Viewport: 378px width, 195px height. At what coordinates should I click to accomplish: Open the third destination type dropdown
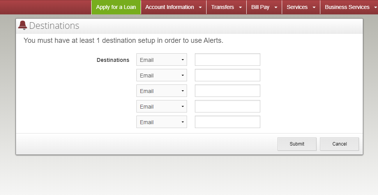(x=161, y=91)
